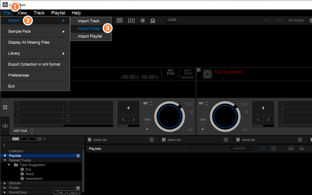Collapse the Track Suggestion folder

tap(9, 165)
